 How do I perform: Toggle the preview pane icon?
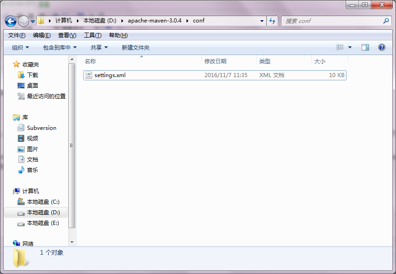[365, 47]
